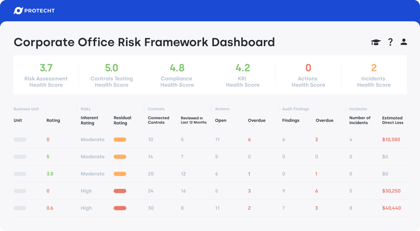Click the orange residual rating pill in the 3.8 row
Image resolution: width=420 pixels, height=231 pixels.
click(120, 174)
